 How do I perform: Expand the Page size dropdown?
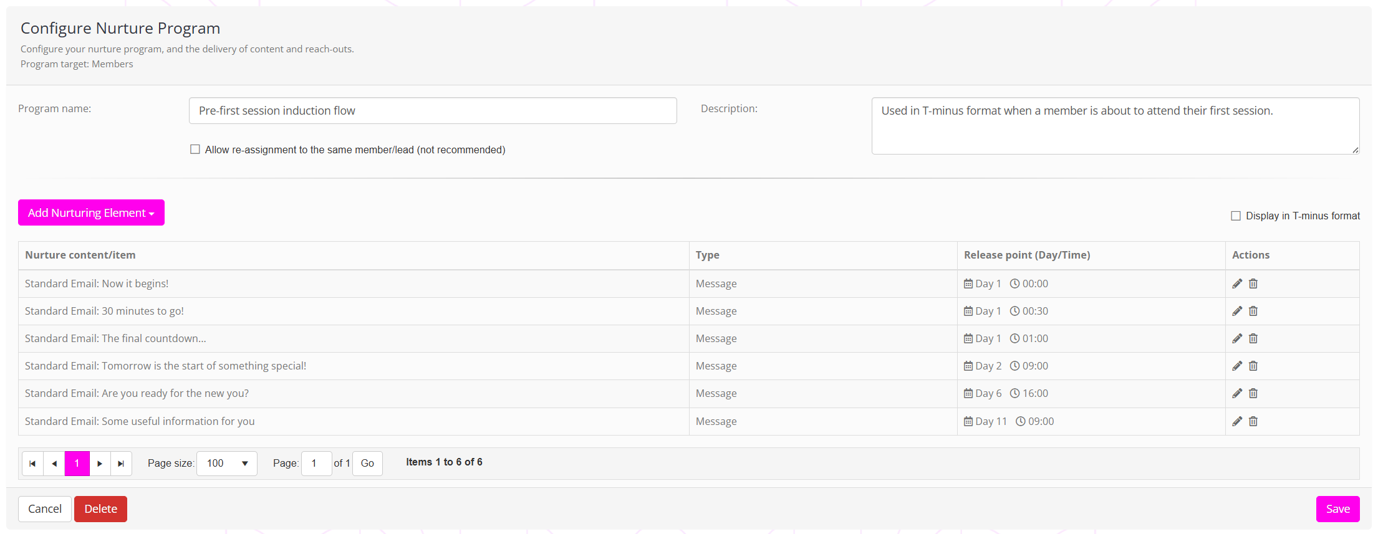pyautogui.click(x=226, y=464)
